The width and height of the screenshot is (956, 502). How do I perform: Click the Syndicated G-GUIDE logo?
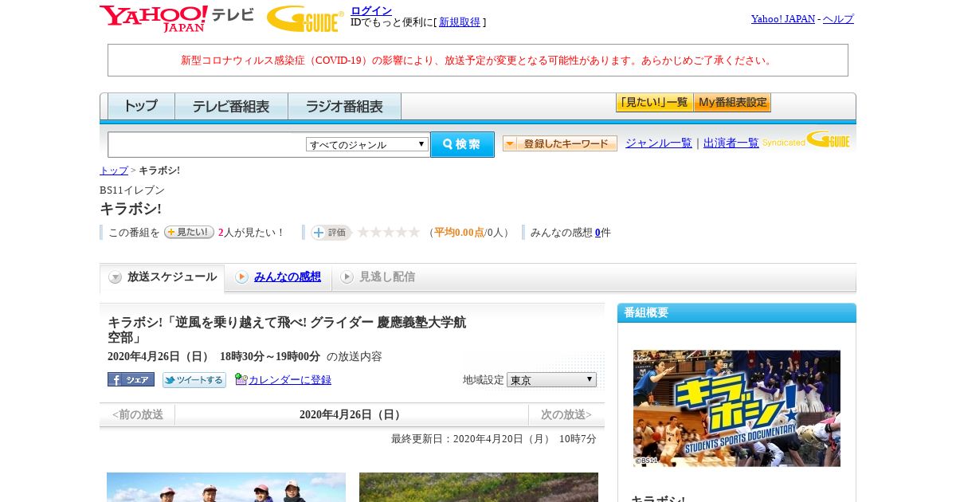point(806,140)
